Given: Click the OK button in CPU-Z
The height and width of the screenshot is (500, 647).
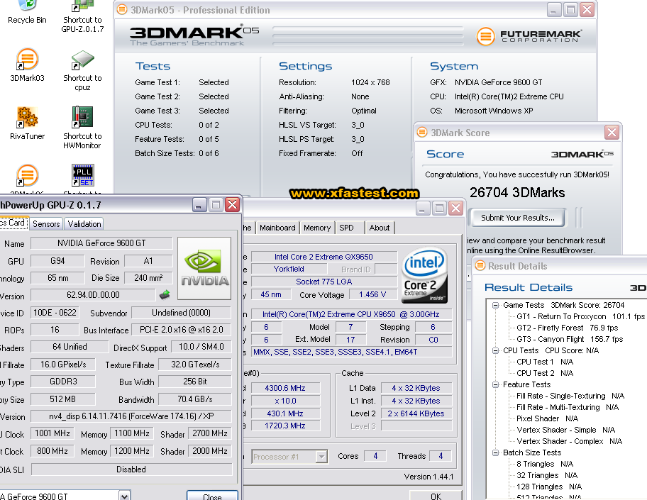Looking at the screenshot, I should pos(436,496).
